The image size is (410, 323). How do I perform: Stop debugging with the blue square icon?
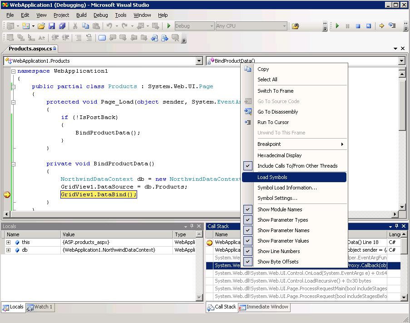point(358,26)
